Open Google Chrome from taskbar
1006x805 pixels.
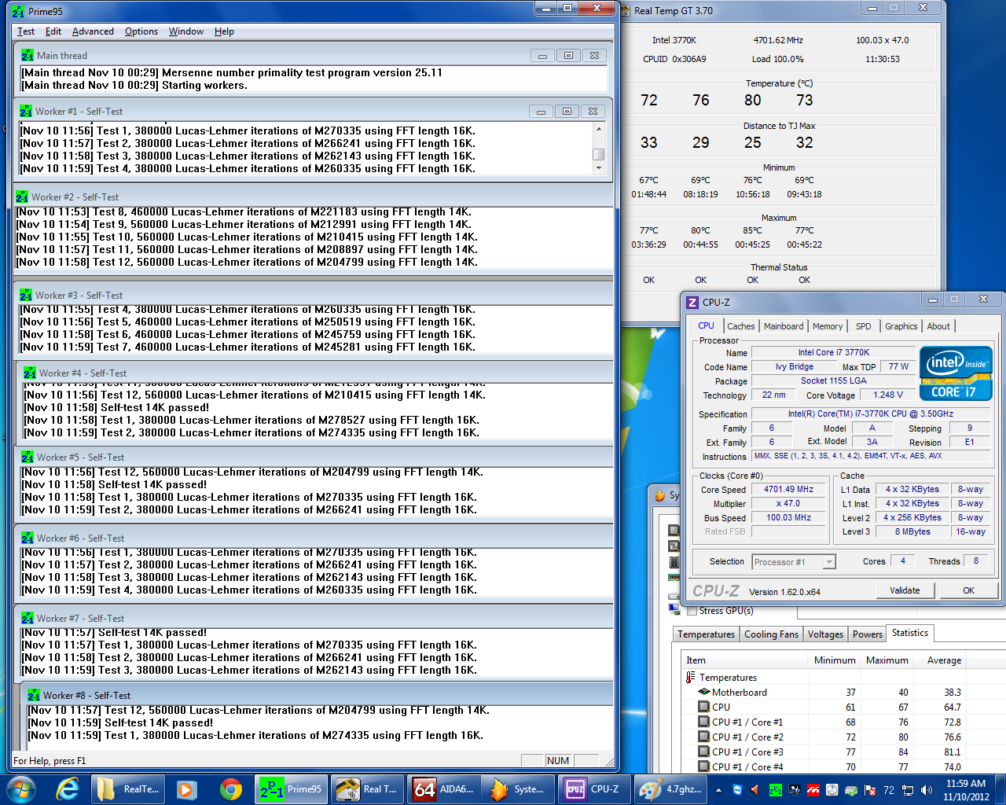pos(230,789)
